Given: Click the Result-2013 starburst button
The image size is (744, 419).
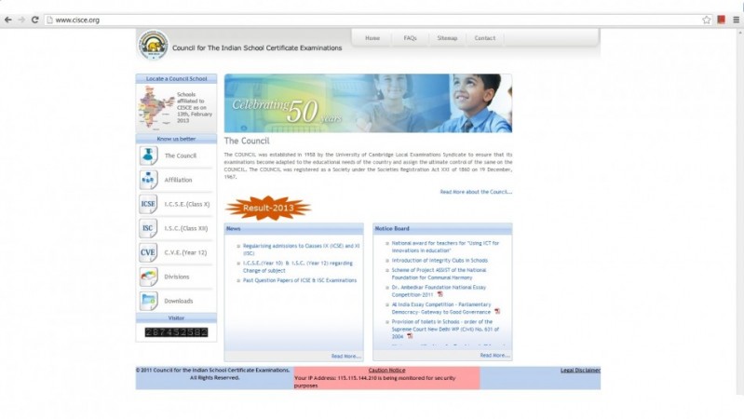Looking at the screenshot, I should tap(268, 208).
